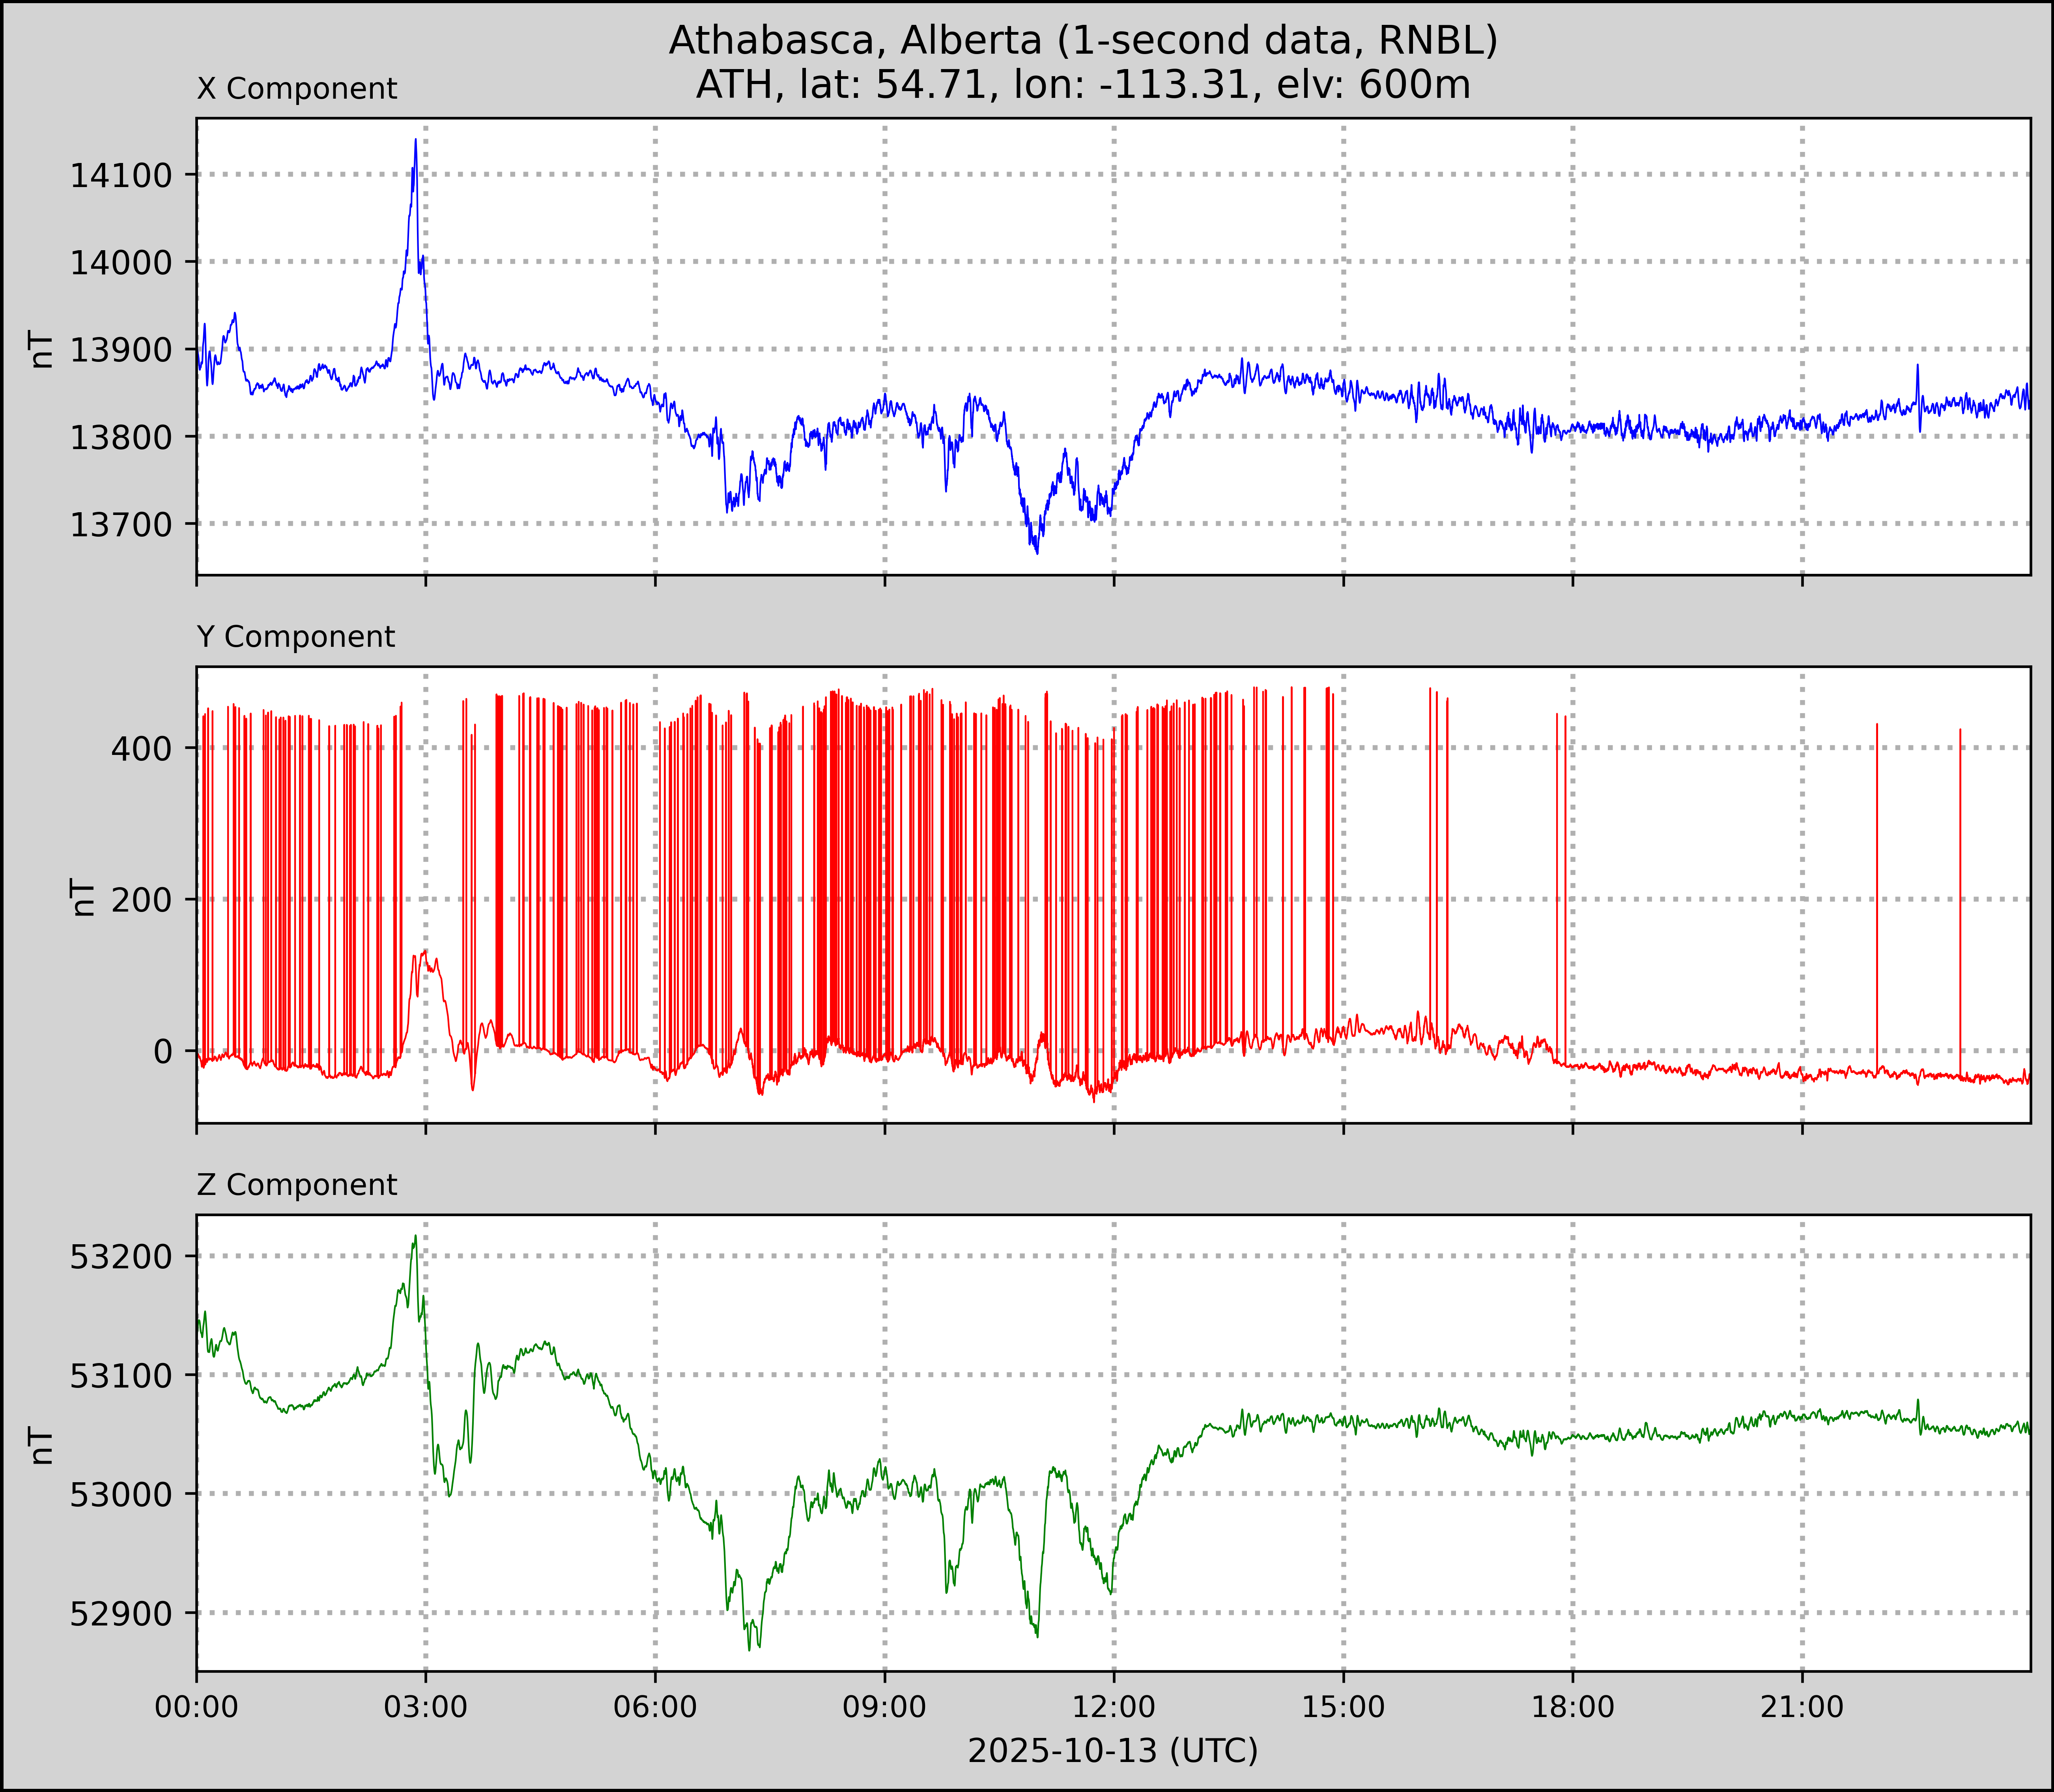Select the 'Z Component' panel label

point(297,1185)
